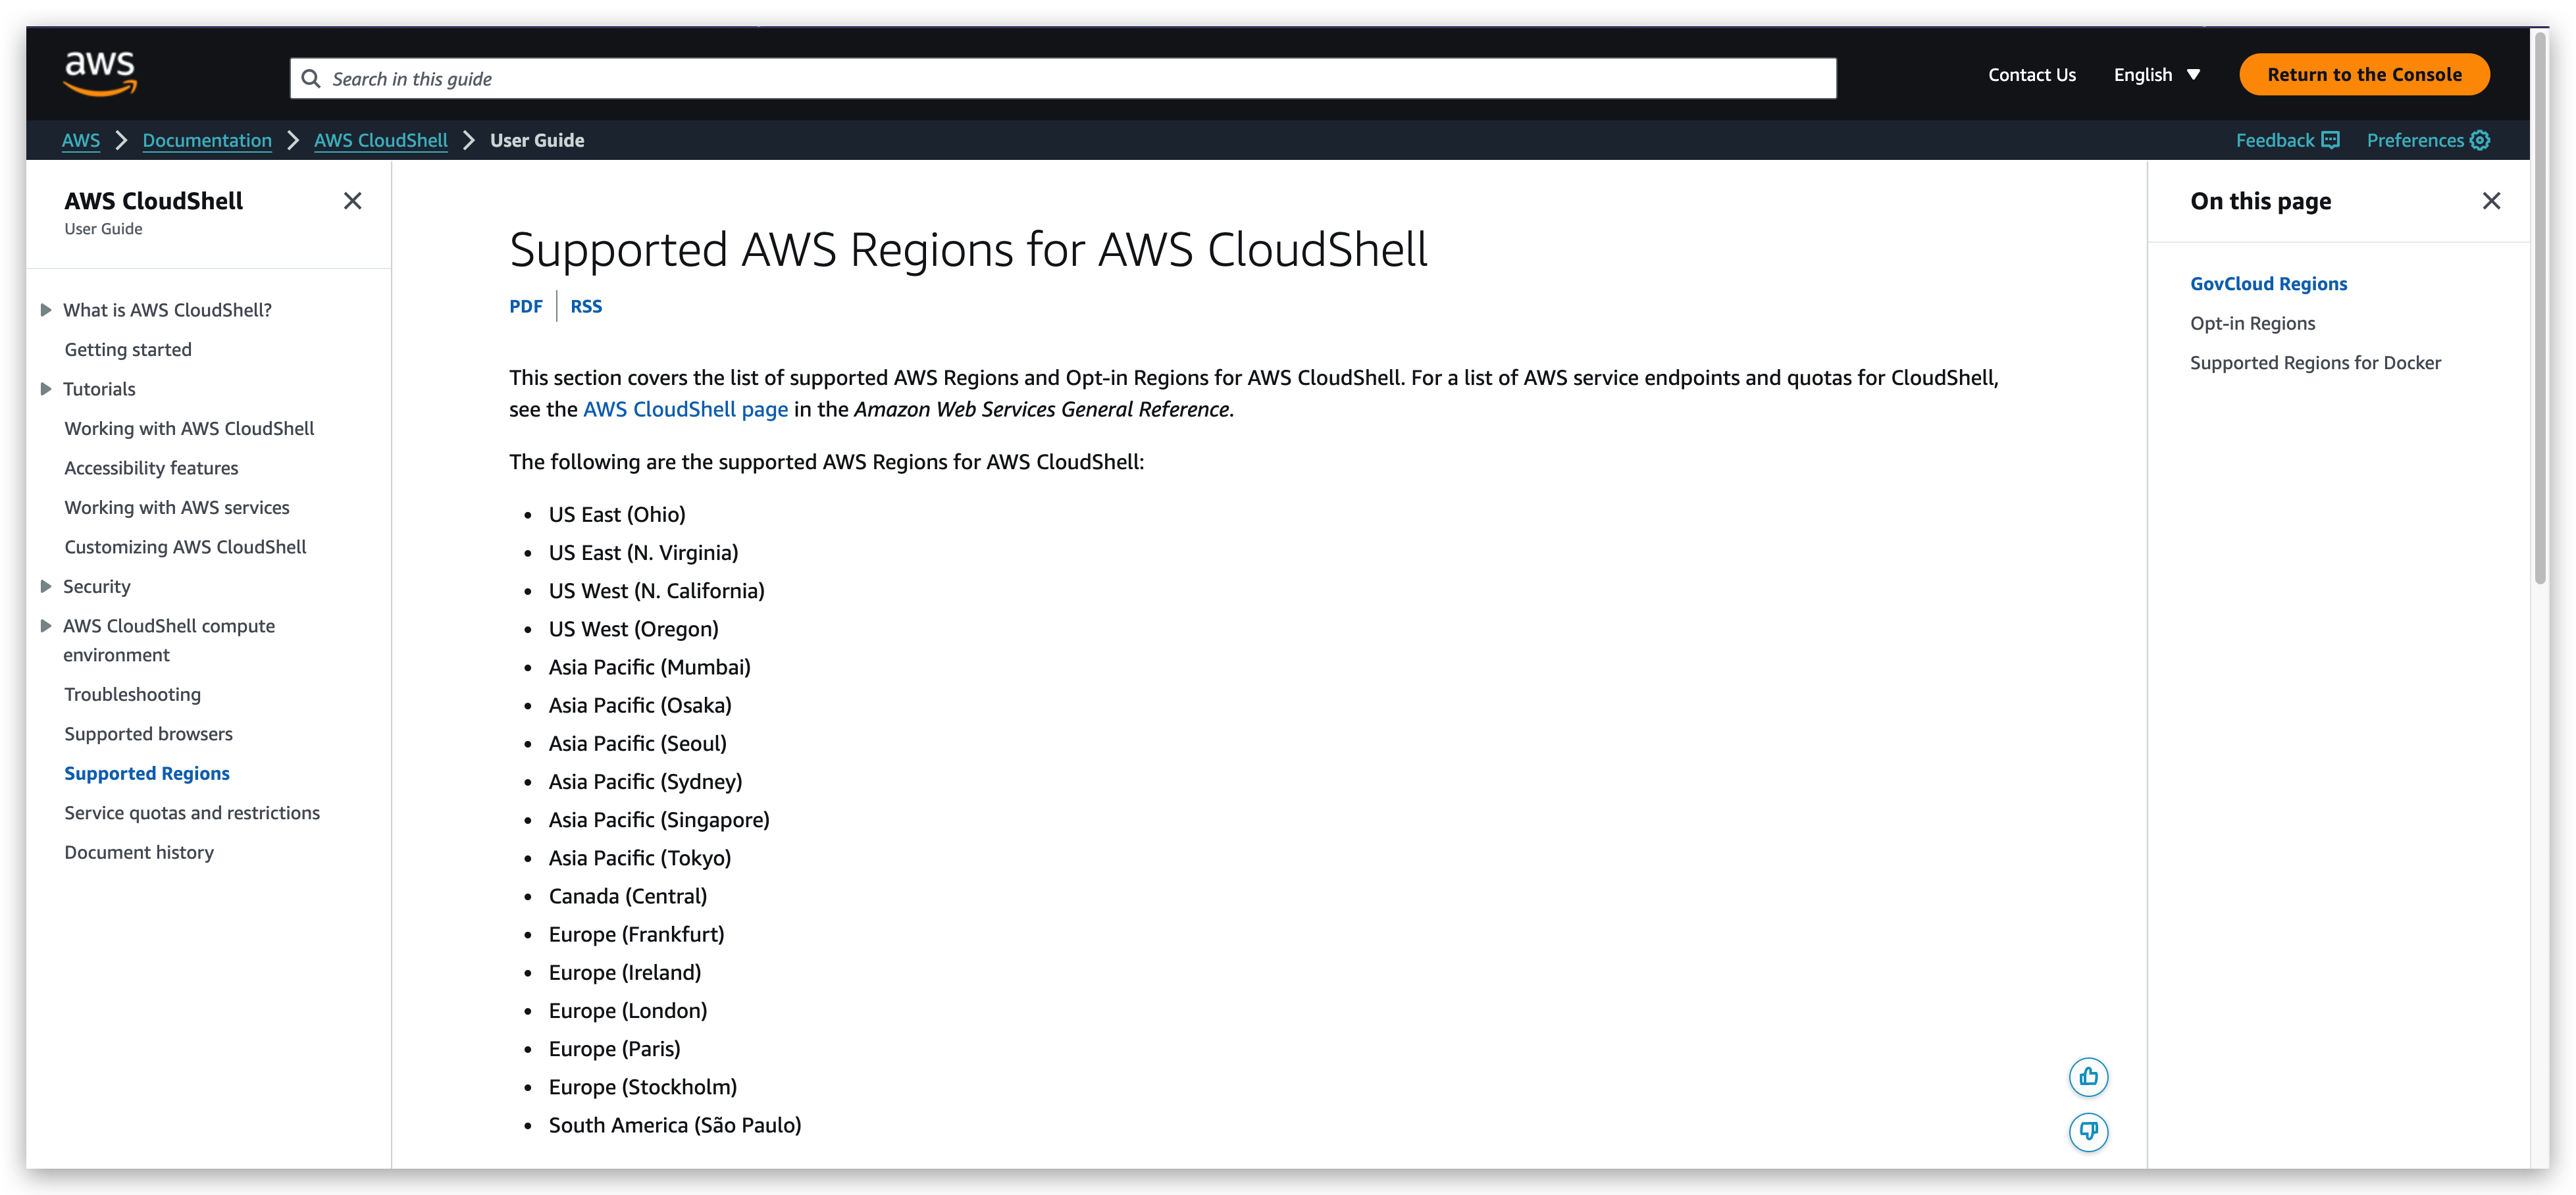Close the AWS CloudShell sidebar panel
This screenshot has height=1195, width=2576.
[x=353, y=201]
